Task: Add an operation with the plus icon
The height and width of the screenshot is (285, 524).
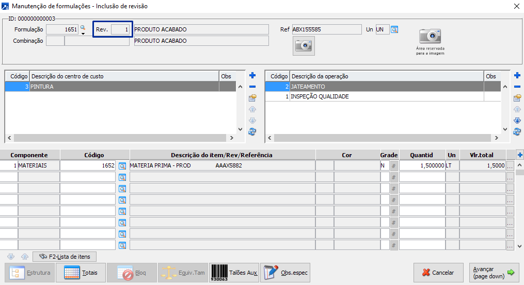Action: (x=517, y=75)
